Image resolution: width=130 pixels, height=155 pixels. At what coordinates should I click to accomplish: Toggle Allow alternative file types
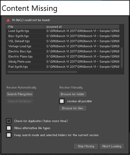point(9,128)
